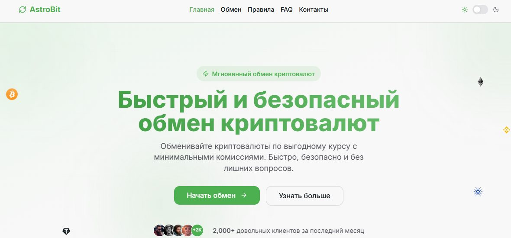Screen dimensions: 511x238
Task: Click the Мгновенный обмен криптовалют badge
Action: [x=259, y=74]
